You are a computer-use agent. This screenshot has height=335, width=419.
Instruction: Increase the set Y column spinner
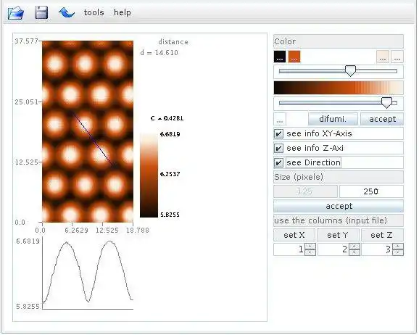coord(354,247)
